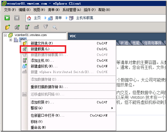Choose 移除(V) from context menu
Screen dimensions: 167x132
pos(69,121)
